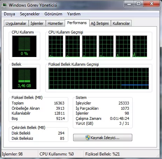Switch to the Kullanıcılar tab
The width and height of the screenshot is (162, 159).
pyautogui.click(x=121, y=23)
